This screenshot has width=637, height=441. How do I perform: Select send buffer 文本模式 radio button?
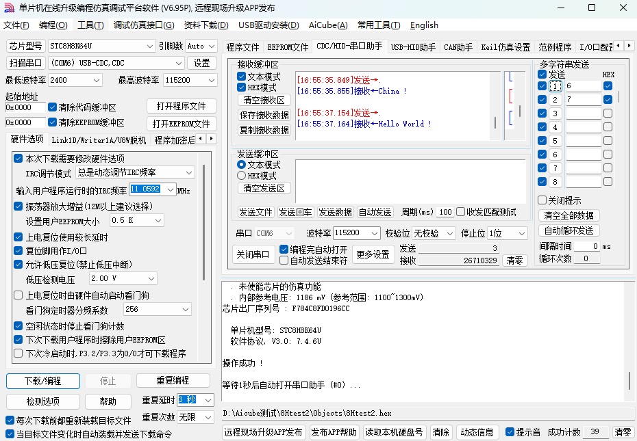(x=241, y=165)
